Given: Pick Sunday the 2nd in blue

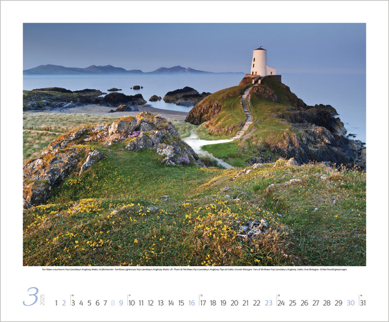Looking at the screenshot, I should [64, 303].
